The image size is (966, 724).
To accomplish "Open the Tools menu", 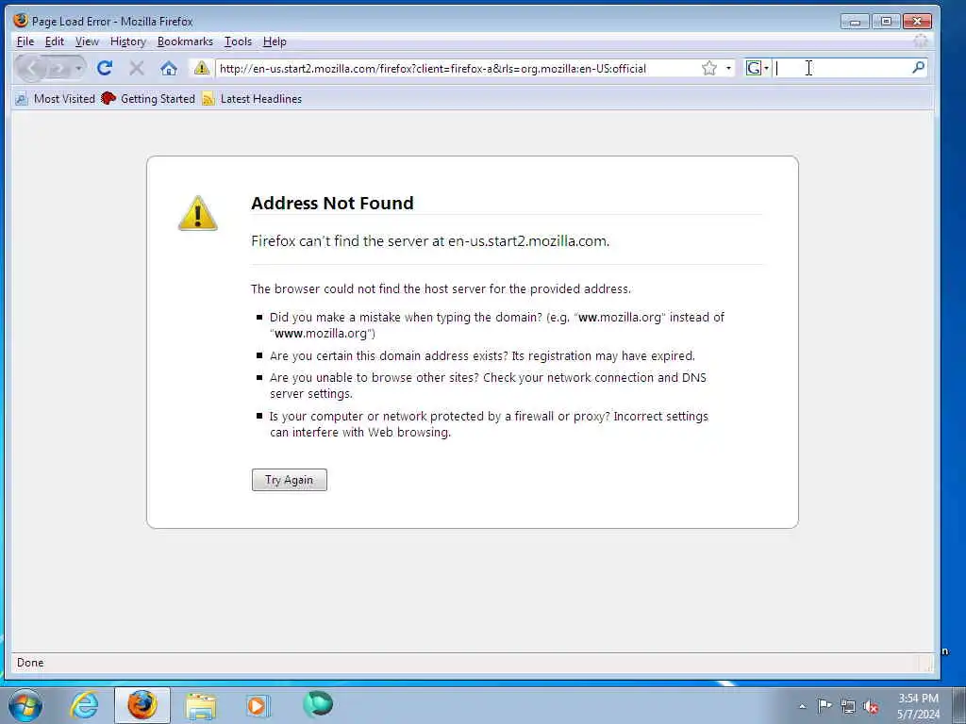I will (238, 41).
